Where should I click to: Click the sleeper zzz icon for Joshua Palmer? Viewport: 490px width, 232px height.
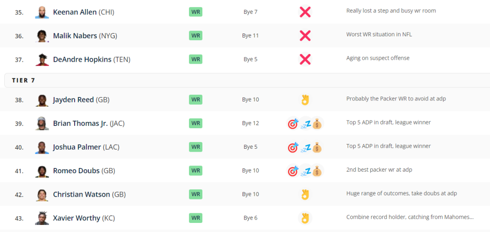click(x=306, y=147)
